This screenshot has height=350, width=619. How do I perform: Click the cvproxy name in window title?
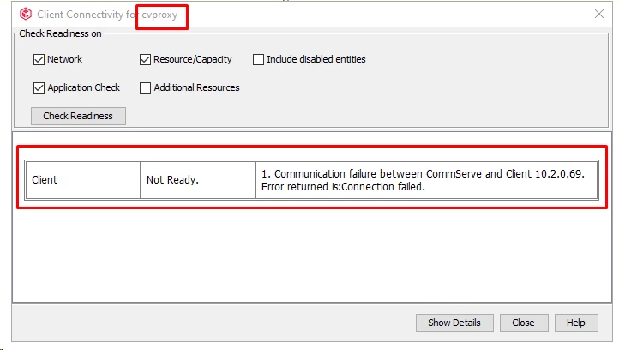pyautogui.click(x=159, y=15)
